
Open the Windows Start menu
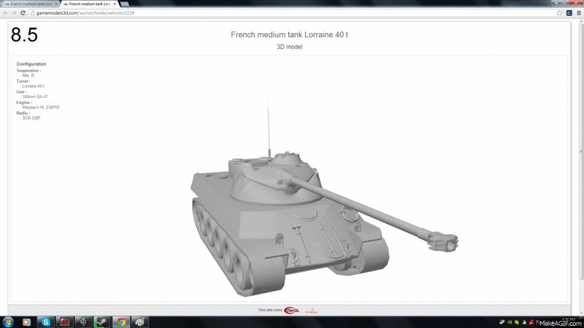pyautogui.click(x=8, y=322)
